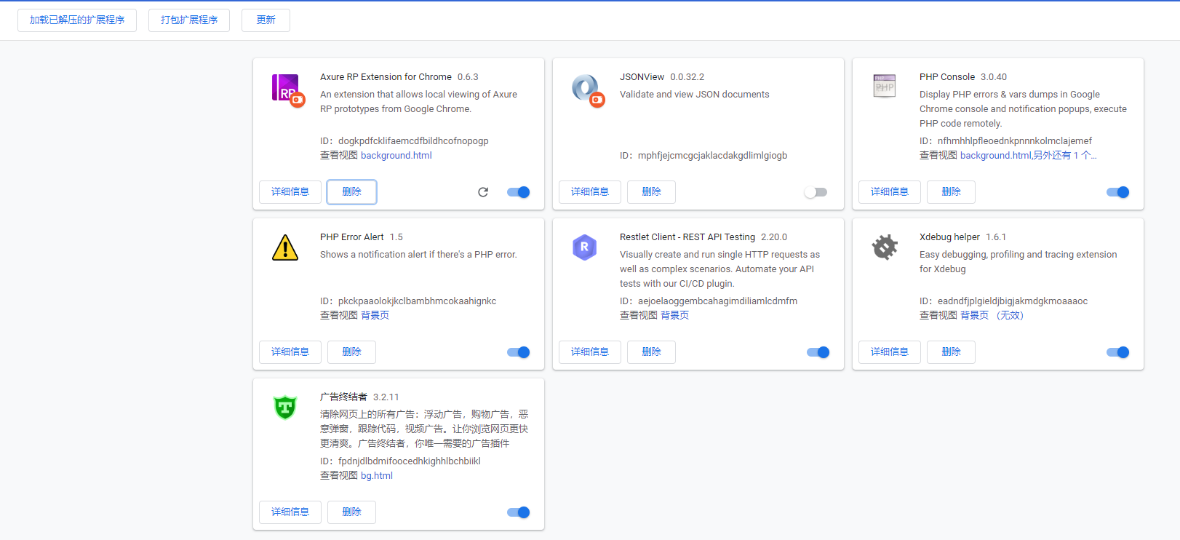1180x540 pixels.
Task: Open 详细信息 for JSONView
Action: point(590,192)
